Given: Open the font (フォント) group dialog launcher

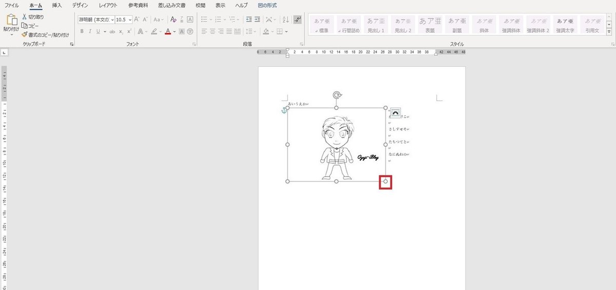Looking at the screenshot, I should (194, 45).
